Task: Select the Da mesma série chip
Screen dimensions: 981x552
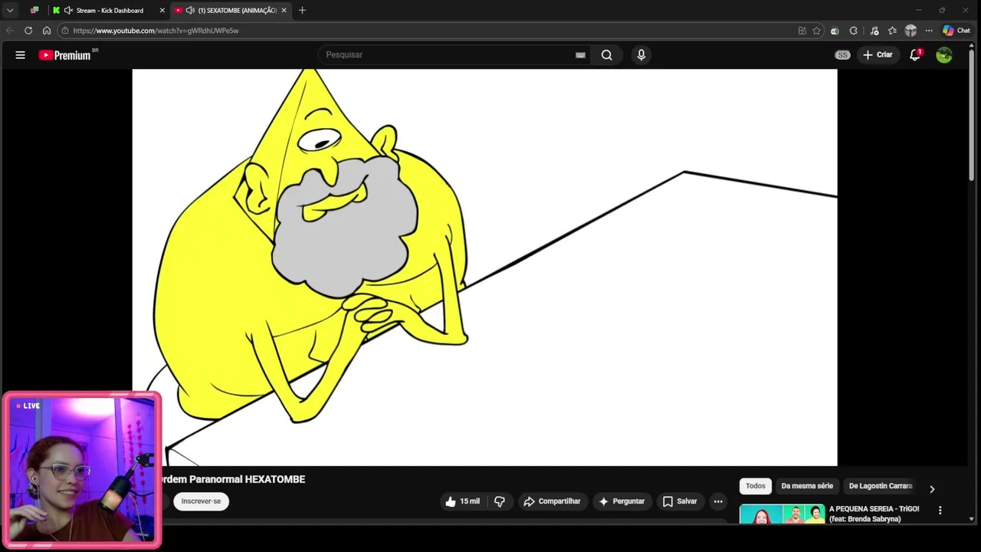Action: point(807,486)
